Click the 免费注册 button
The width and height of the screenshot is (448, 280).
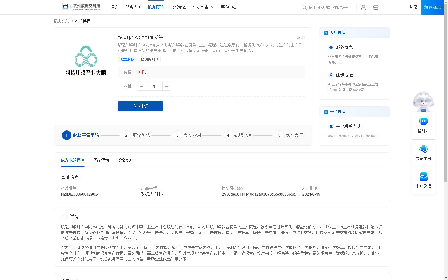pos(433,7)
